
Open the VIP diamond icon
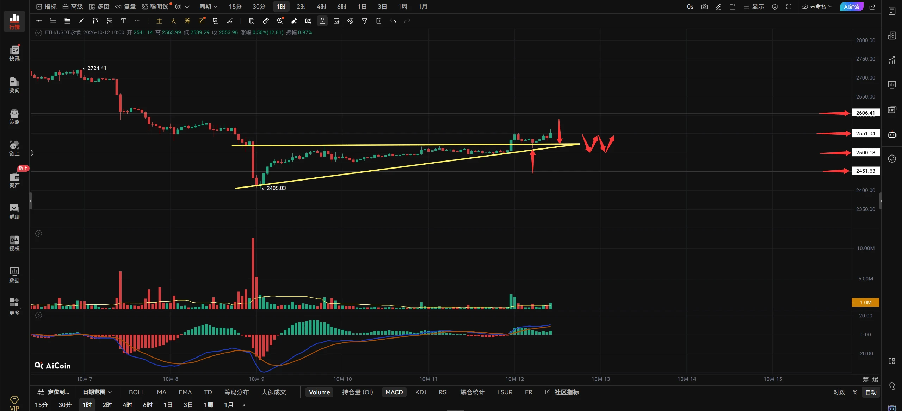14,403
